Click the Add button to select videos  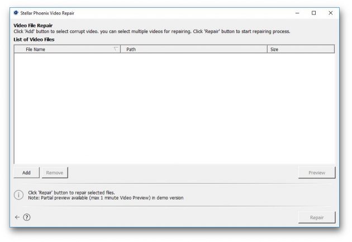point(26,172)
